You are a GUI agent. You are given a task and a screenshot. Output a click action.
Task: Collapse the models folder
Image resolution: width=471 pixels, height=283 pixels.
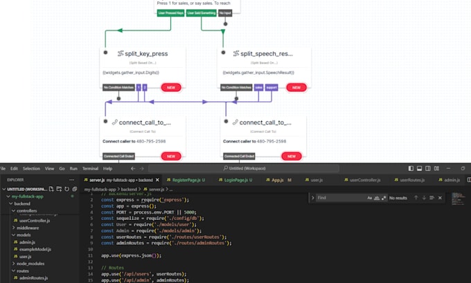tap(13, 235)
